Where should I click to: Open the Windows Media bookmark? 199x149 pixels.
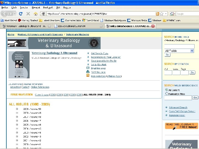pyautogui.click(x=137, y=20)
